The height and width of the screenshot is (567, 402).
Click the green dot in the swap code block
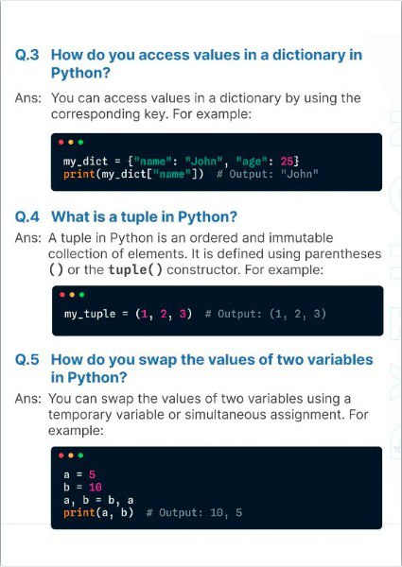[80, 455]
